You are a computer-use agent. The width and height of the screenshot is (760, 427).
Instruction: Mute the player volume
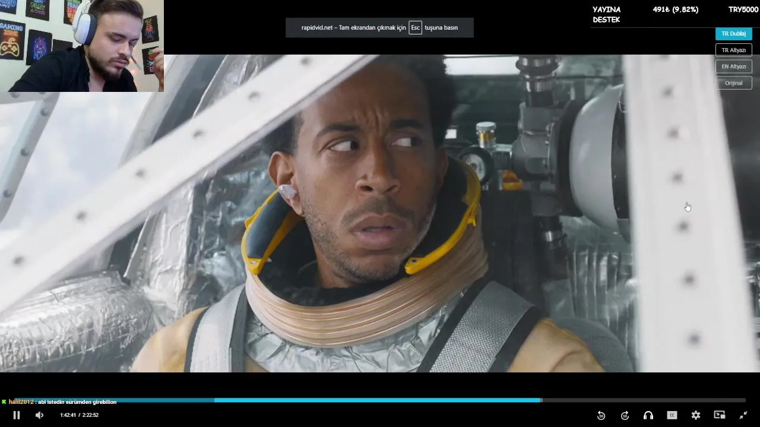(39, 415)
